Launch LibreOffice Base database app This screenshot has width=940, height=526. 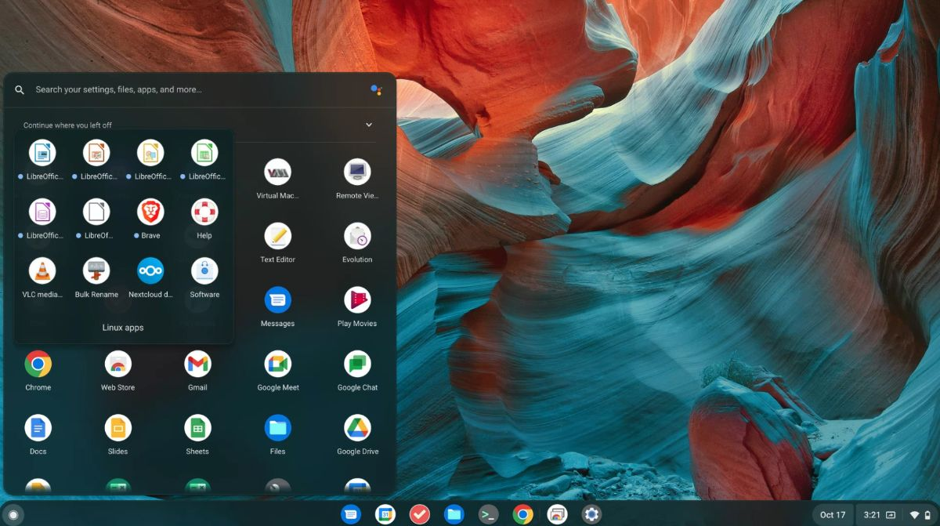42,212
